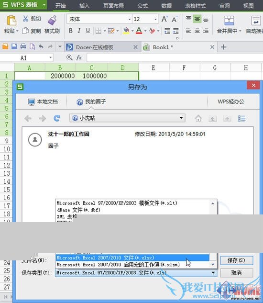Open the Data ribbon tab
263x303 pixels.
[x=166, y=6]
